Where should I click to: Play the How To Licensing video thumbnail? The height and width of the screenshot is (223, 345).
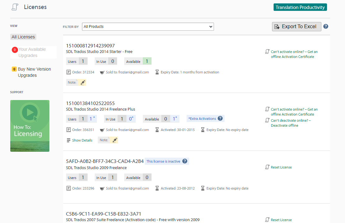30,126
